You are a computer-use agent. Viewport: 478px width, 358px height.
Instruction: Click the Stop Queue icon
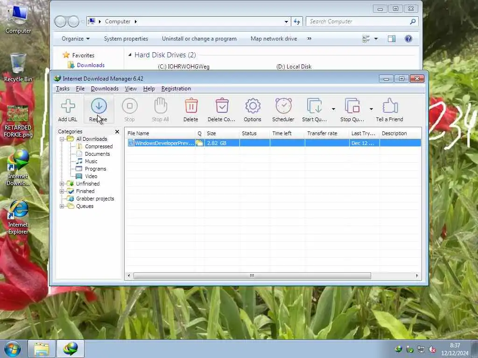[x=352, y=110]
